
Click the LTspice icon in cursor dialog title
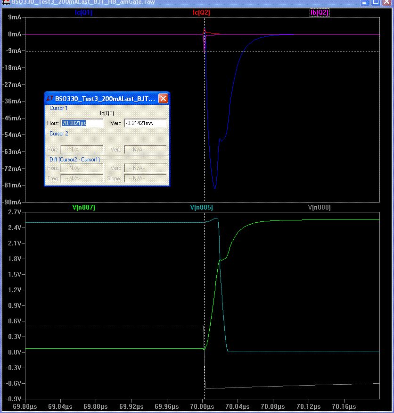pyautogui.click(x=50, y=99)
